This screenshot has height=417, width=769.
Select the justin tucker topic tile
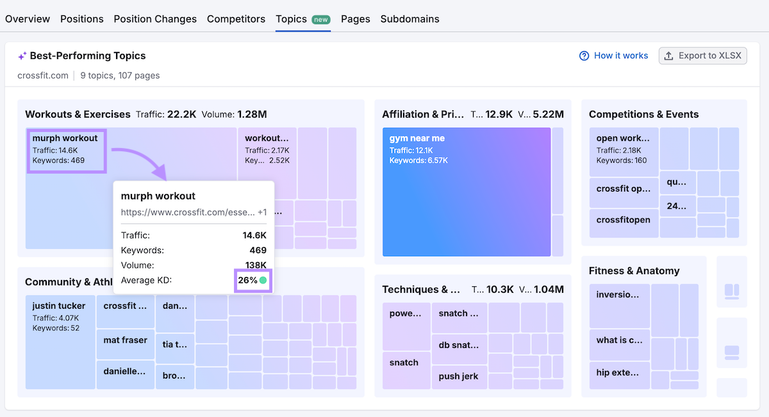coord(60,341)
